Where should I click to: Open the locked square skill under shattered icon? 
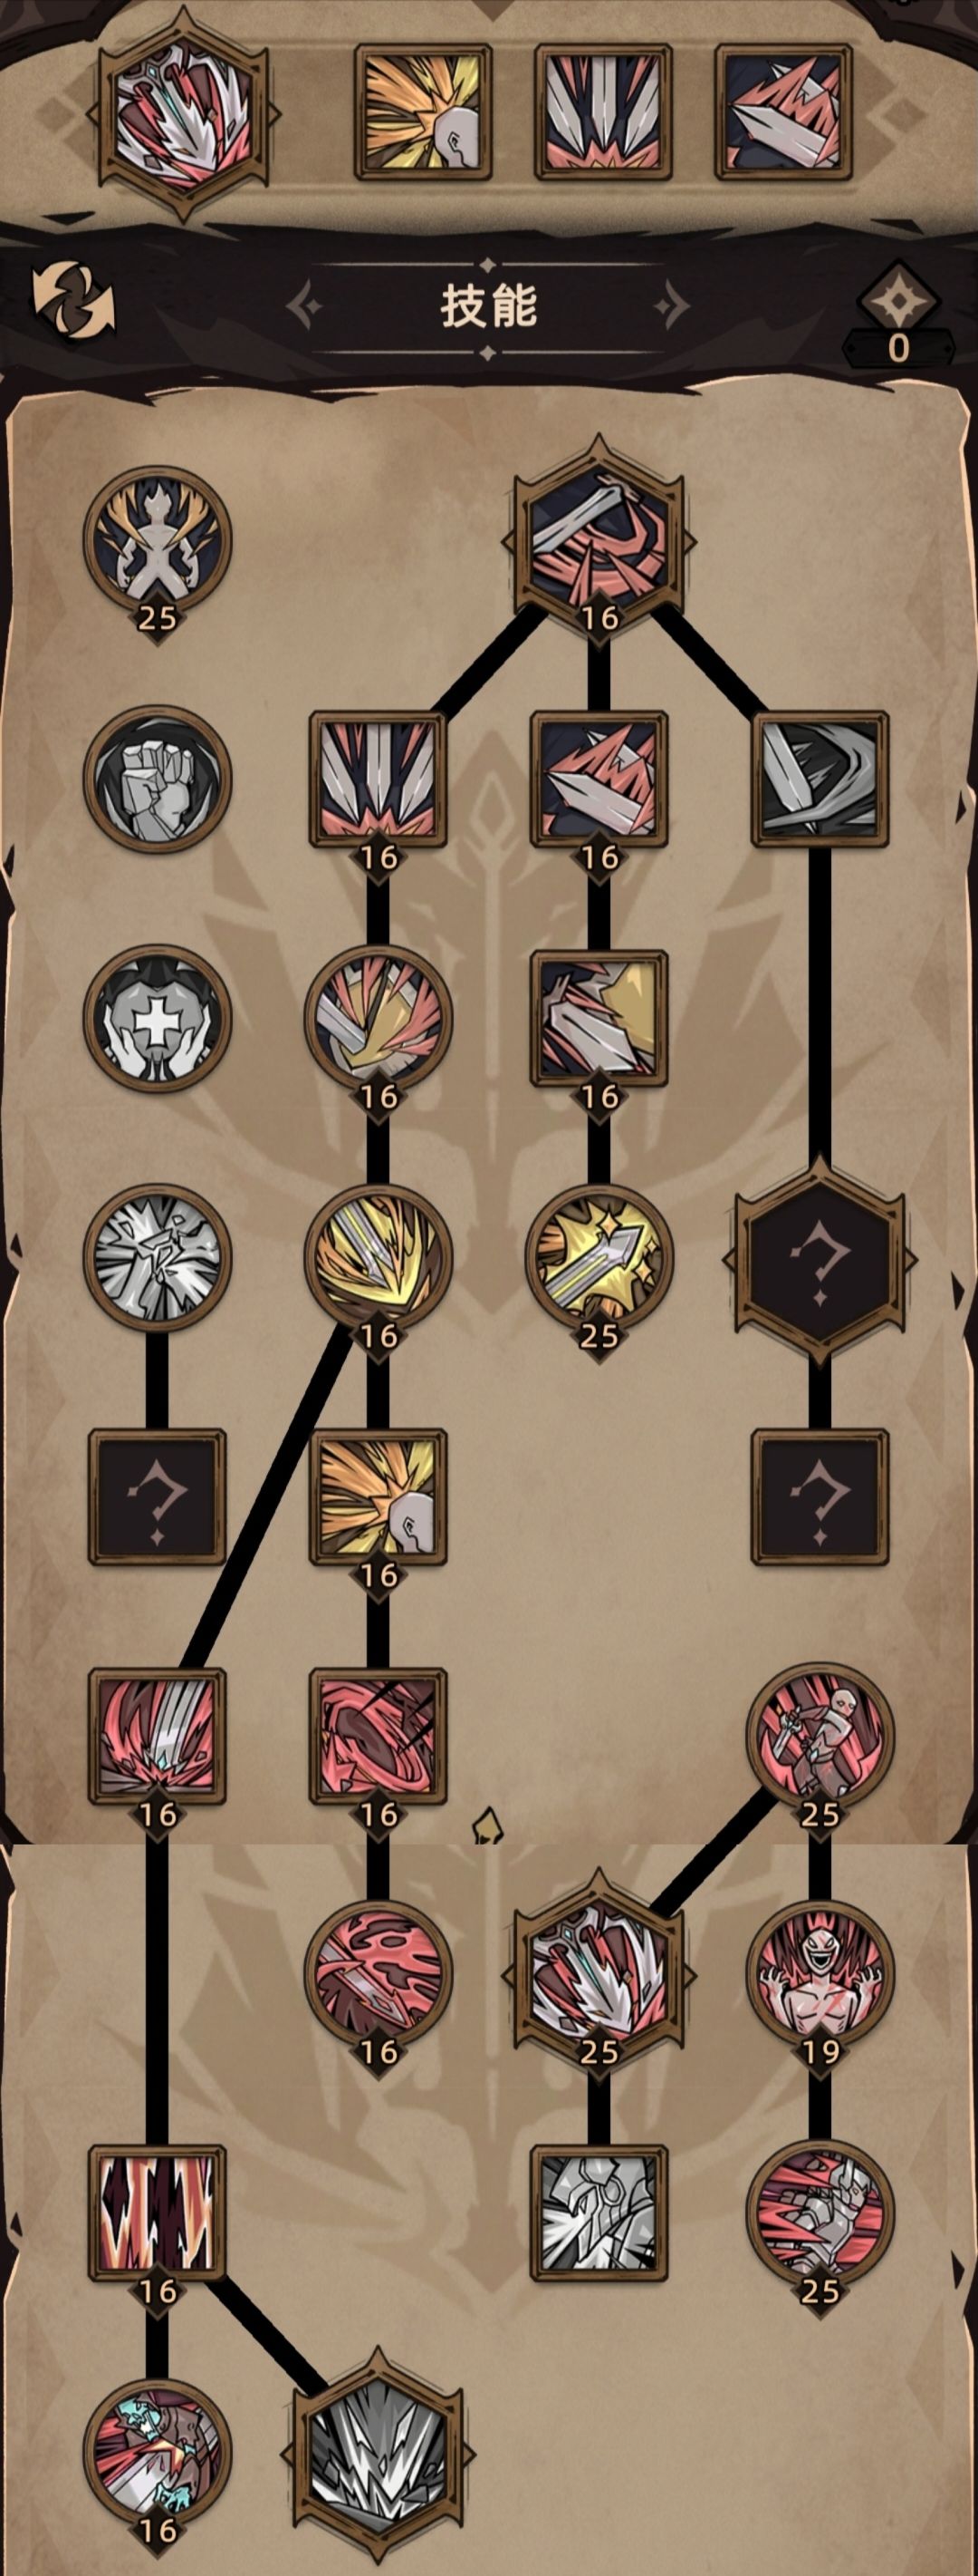[157, 1496]
